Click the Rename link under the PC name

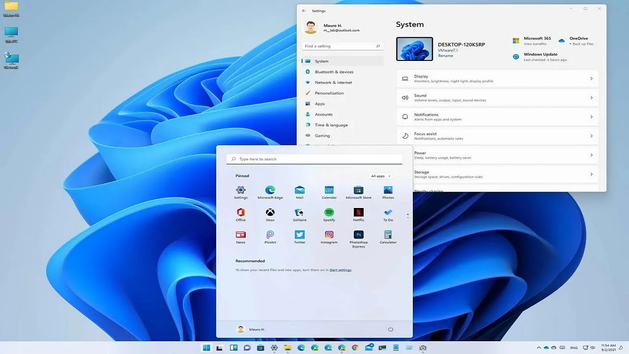[446, 56]
